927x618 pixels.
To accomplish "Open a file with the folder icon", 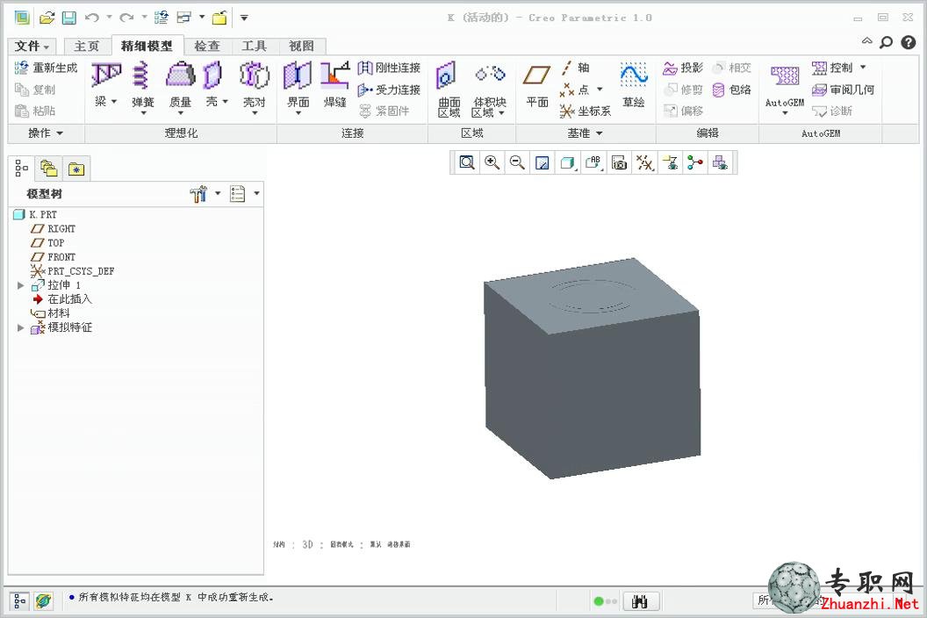I will pyautogui.click(x=47, y=18).
